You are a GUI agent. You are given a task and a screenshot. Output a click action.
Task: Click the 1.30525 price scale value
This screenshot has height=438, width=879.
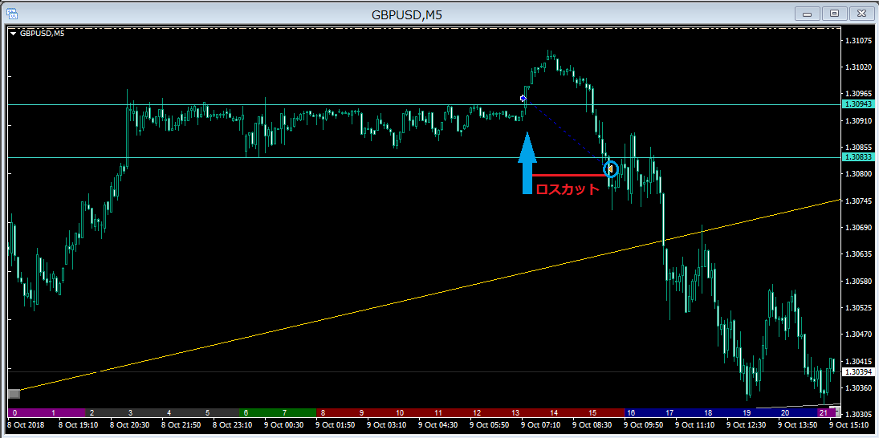coord(858,308)
